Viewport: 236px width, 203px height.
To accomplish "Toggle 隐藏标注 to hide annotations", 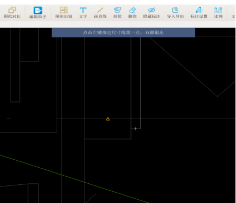I will click(x=151, y=13).
